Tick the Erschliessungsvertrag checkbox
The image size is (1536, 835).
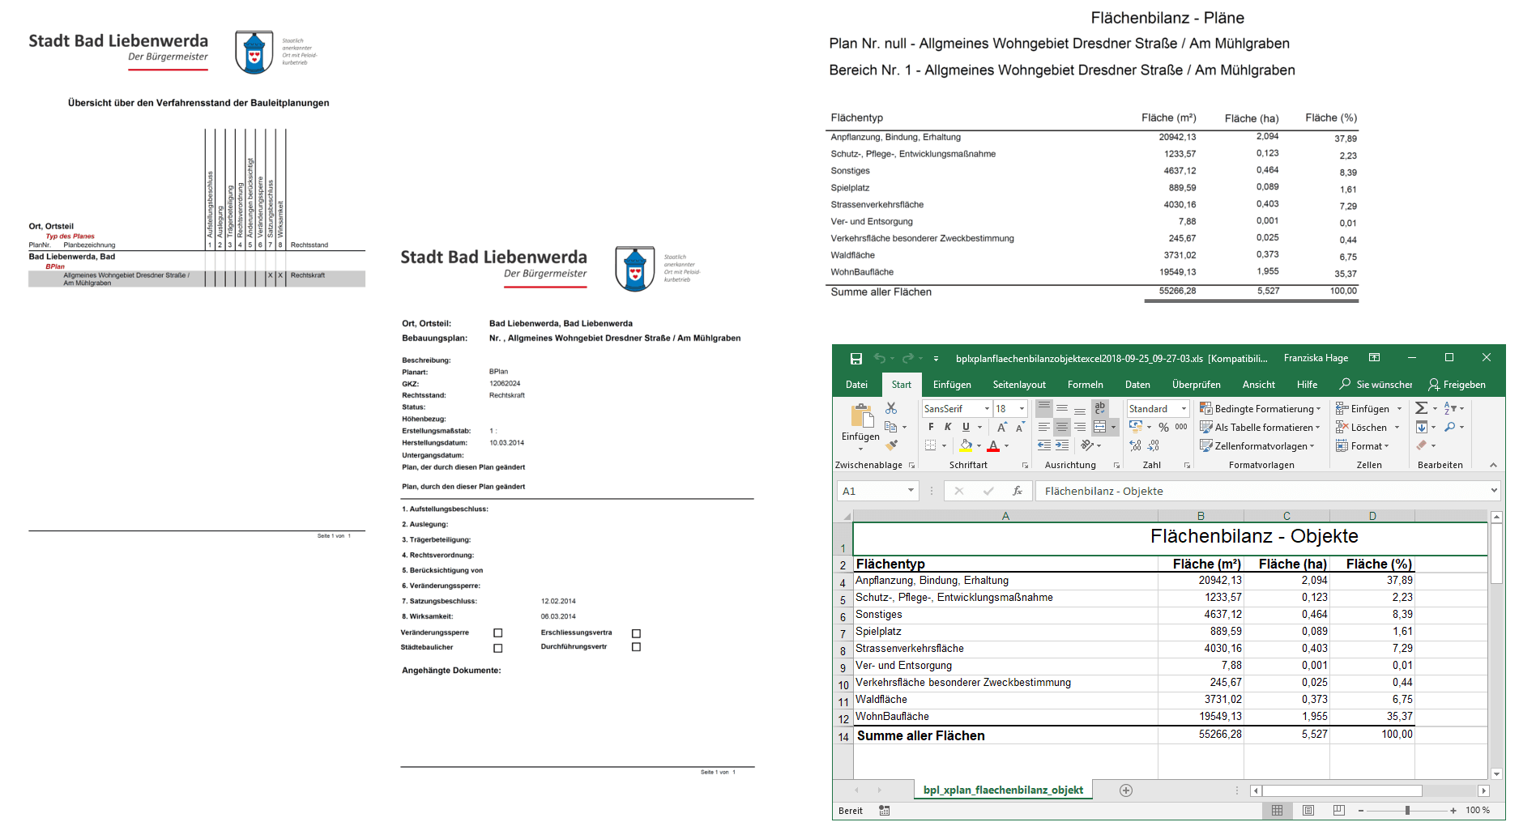point(636,633)
